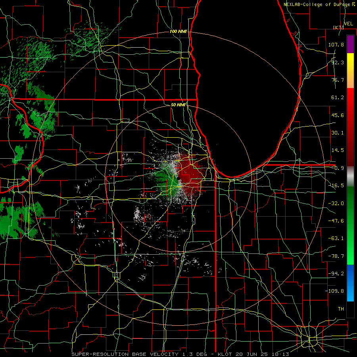Select the 30.1 value on the velocity scale
The image size is (357, 357).
click(338, 133)
